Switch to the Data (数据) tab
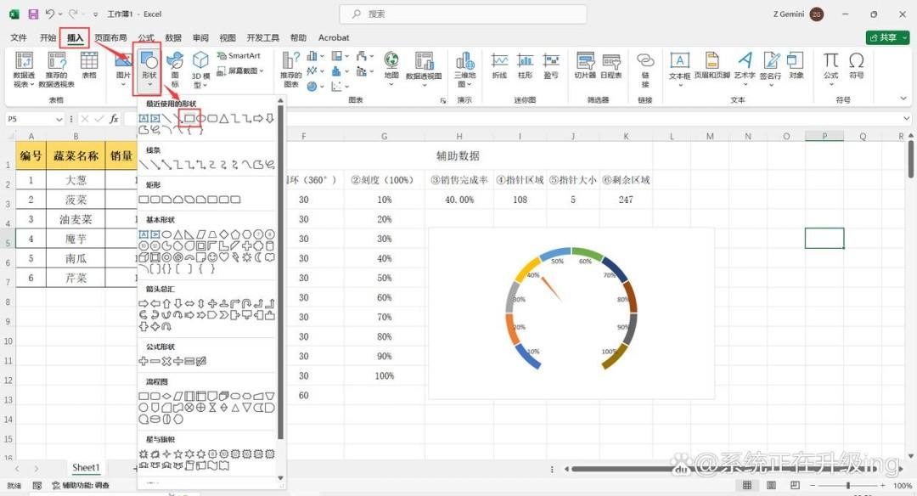Screen dimensions: 917x496 pos(173,37)
